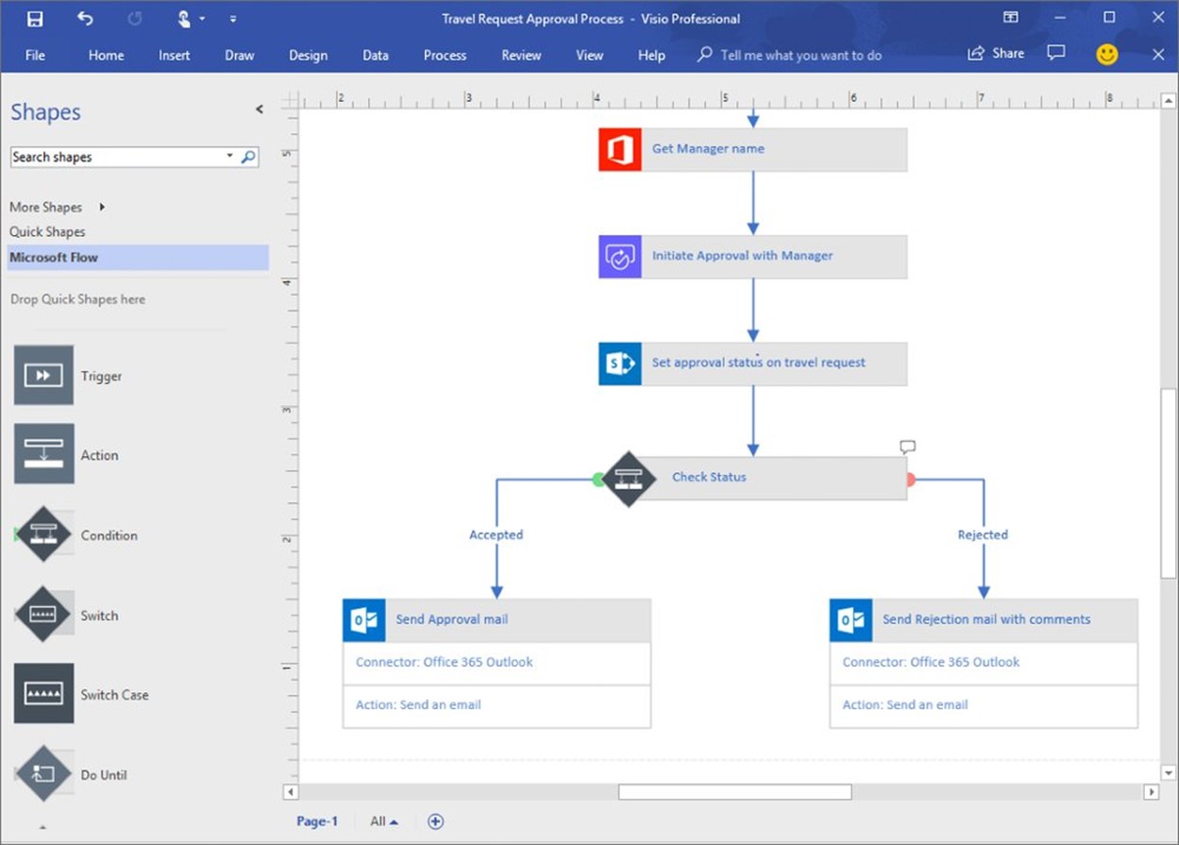The width and height of the screenshot is (1179, 845).
Task: Click the approval icon on Initiate Approval
Action: (619, 256)
